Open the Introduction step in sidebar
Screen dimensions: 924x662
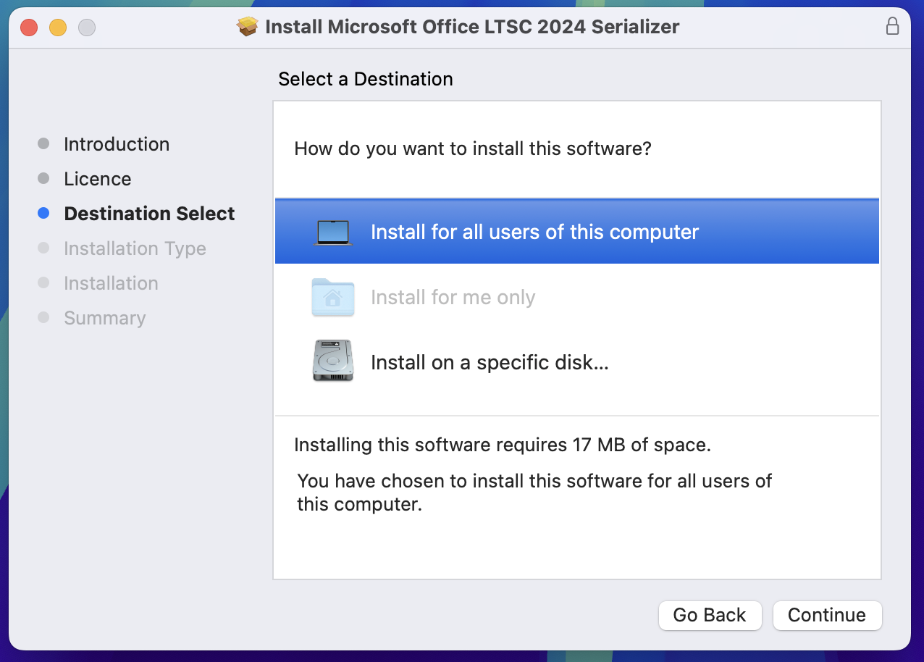click(x=117, y=144)
